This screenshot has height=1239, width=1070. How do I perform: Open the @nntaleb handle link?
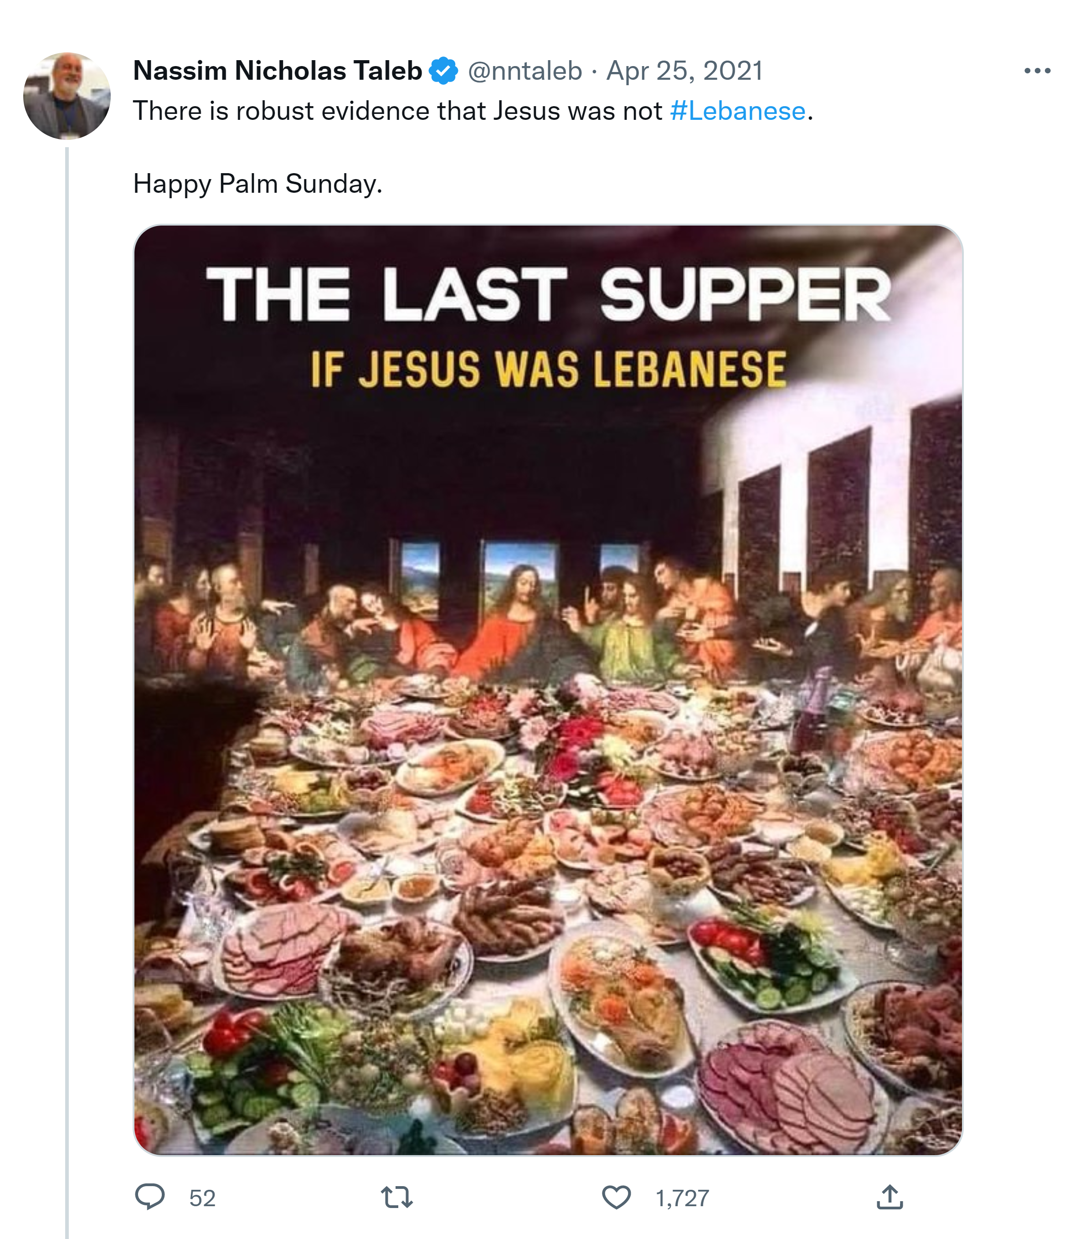tap(525, 71)
